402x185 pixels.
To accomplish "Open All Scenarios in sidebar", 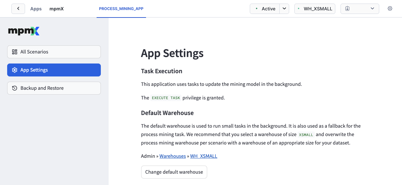I will [54, 52].
